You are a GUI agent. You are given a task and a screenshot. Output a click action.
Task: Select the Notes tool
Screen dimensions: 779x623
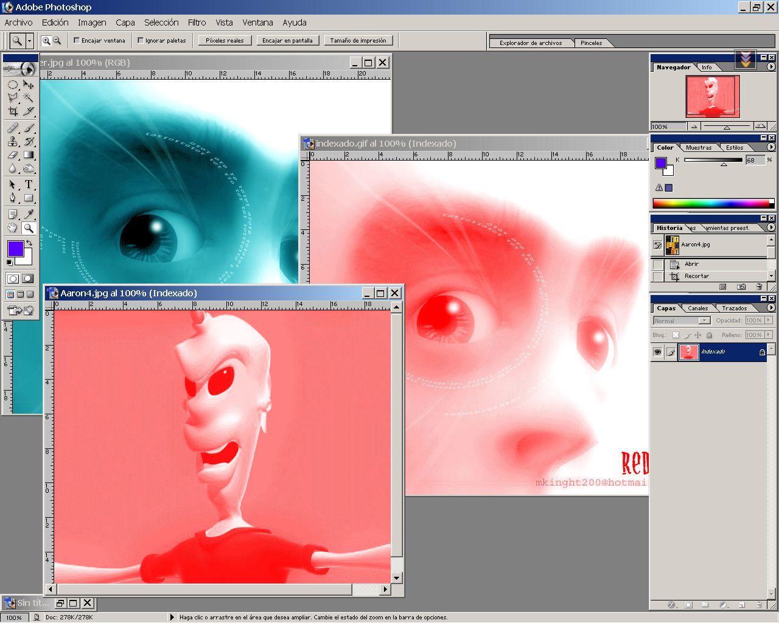pyautogui.click(x=13, y=214)
